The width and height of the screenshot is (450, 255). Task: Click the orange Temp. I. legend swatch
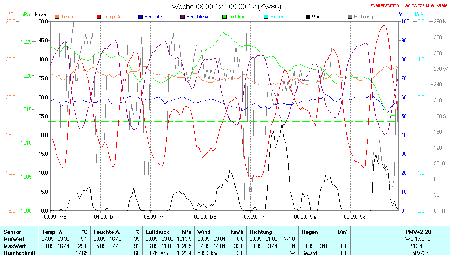(x=57, y=17)
